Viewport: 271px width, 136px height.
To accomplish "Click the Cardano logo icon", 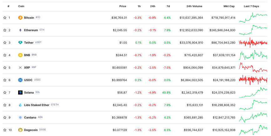I will click(20, 118).
